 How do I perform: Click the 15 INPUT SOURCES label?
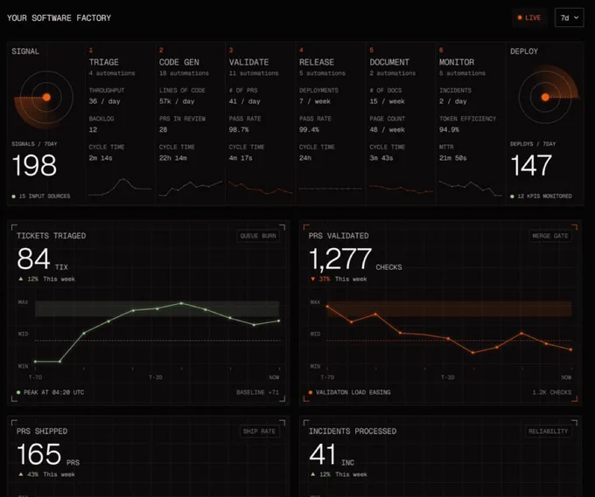[45, 197]
